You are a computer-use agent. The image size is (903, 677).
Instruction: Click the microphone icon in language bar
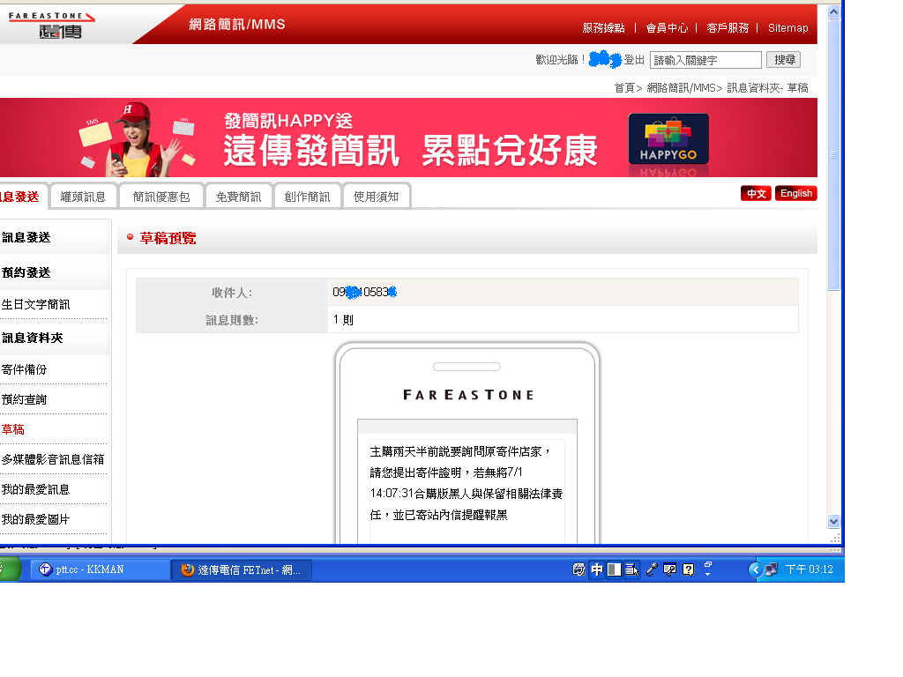pyautogui.click(x=652, y=569)
